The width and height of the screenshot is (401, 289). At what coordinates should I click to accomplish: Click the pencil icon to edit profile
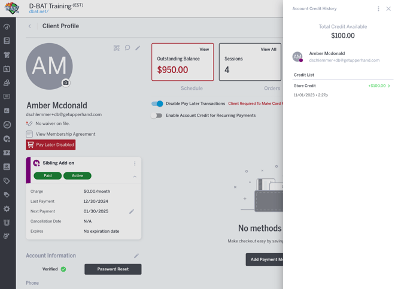tap(138, 48)
